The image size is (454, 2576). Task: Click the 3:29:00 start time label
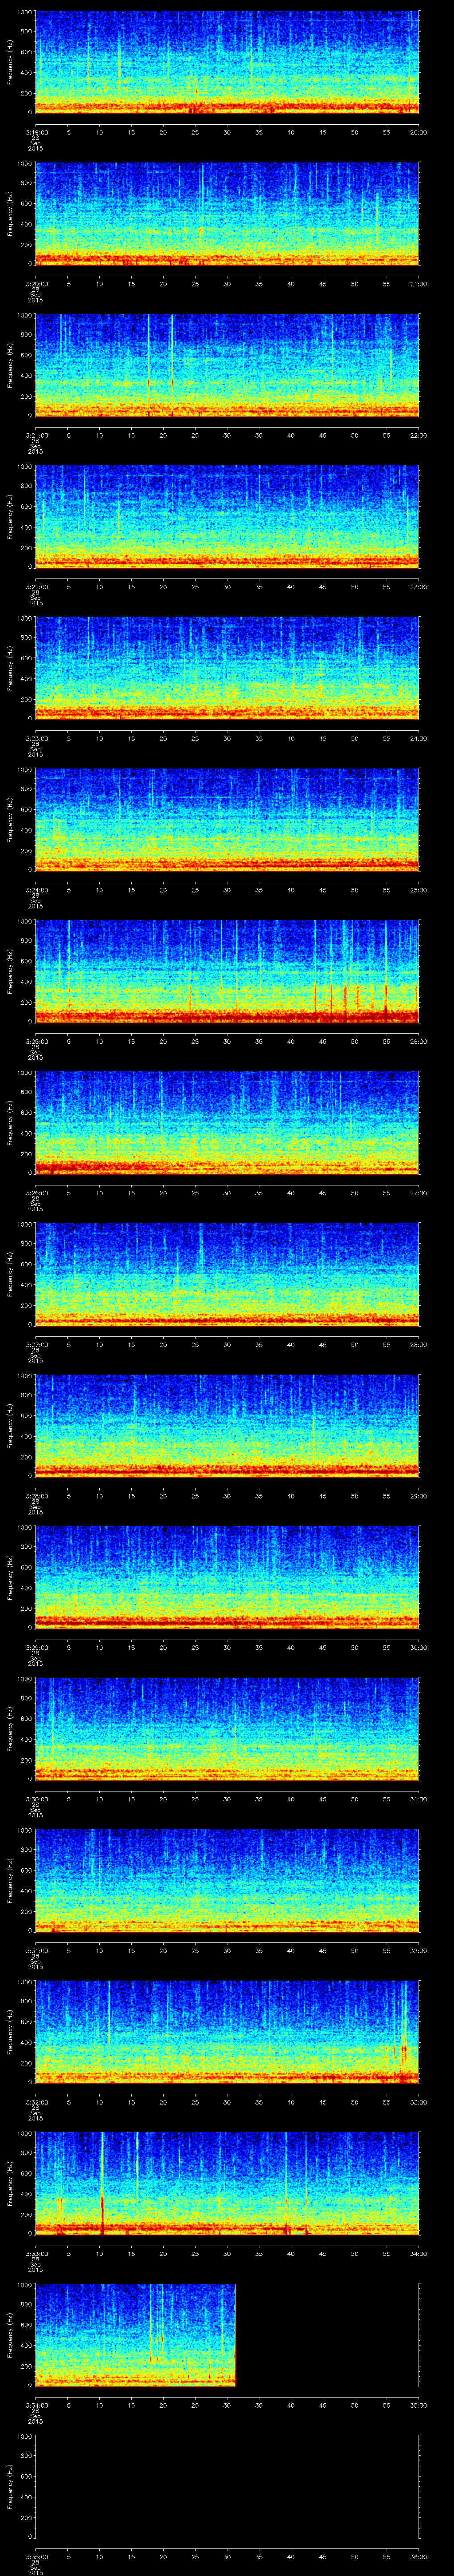pos(36,1647)
